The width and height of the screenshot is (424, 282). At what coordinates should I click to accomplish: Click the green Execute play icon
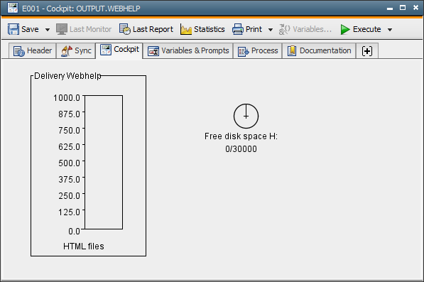tap(345, 29)
